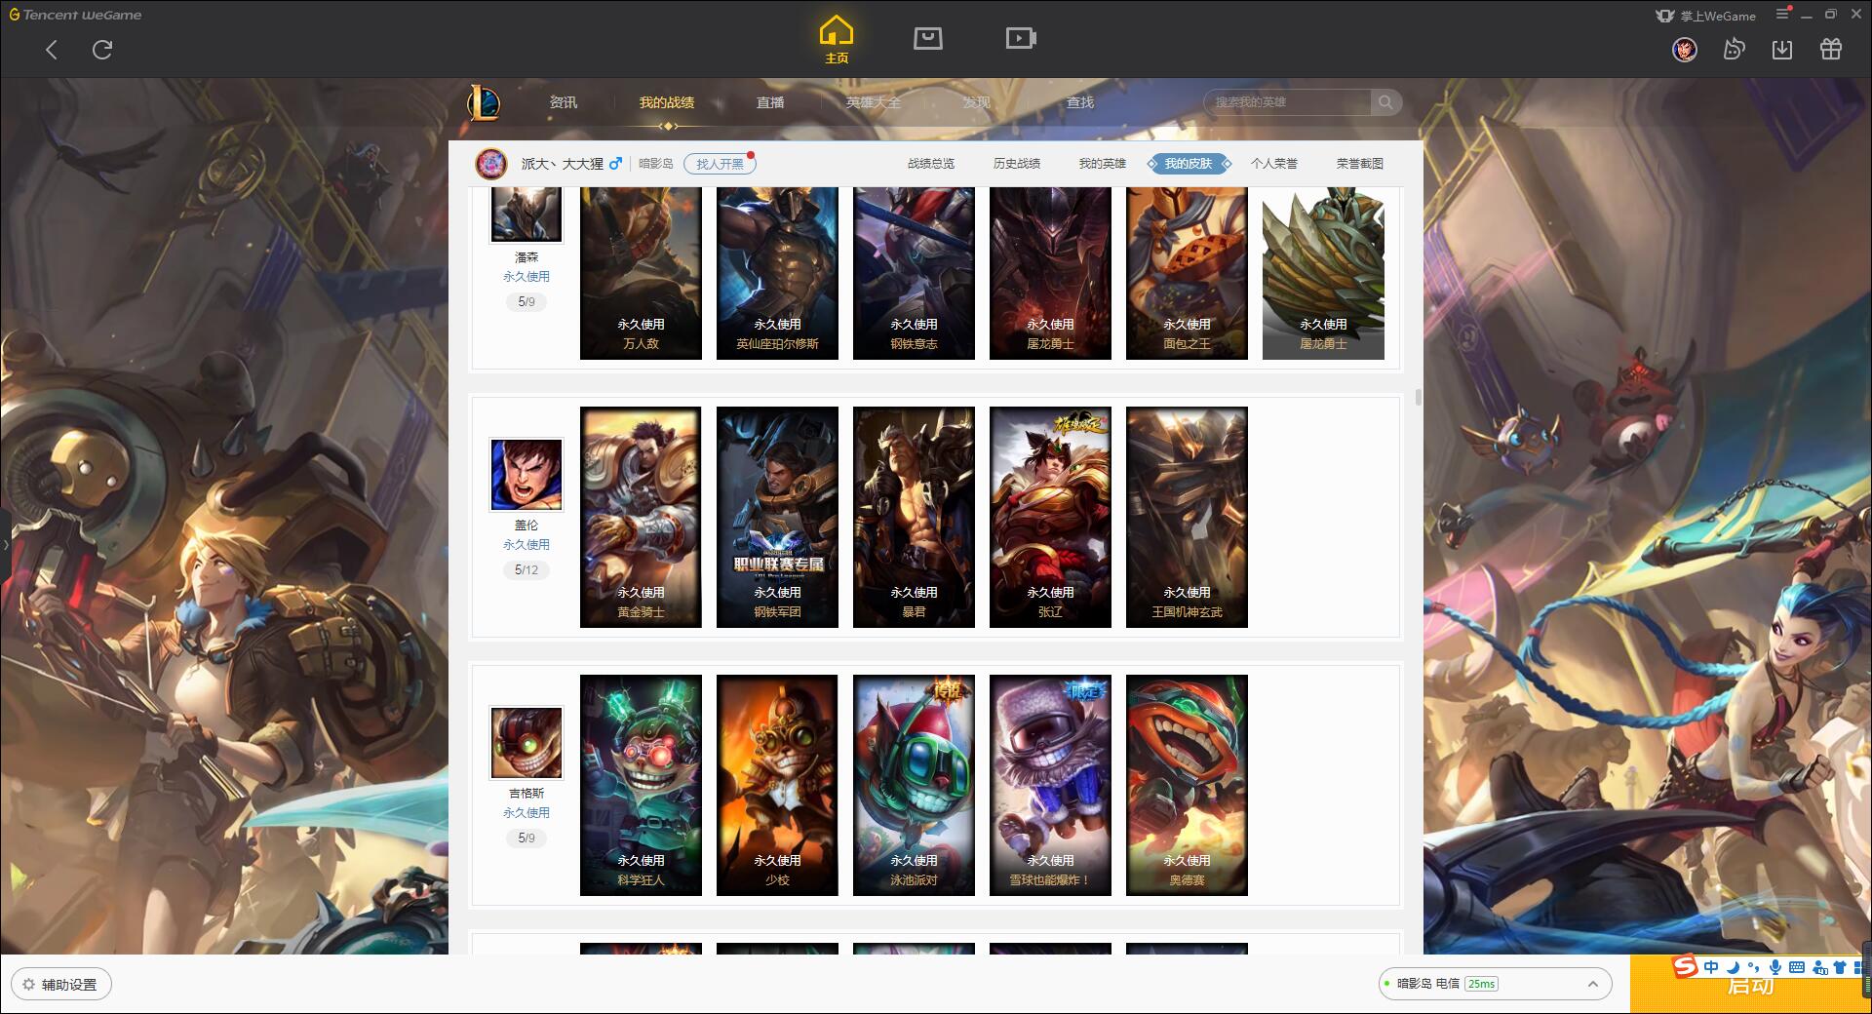
Task: Open the 泳池派对 skin thumbnail
Action: click(914, 786)
